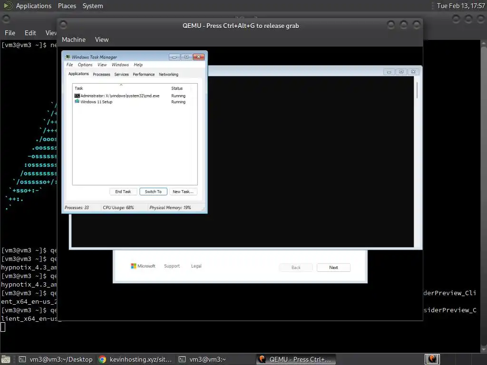Click the Switch To button
This screenshot has height=365, width=487.
coord(153,192)
